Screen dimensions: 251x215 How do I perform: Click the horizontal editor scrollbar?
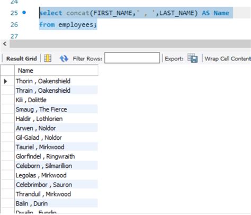point(130,43)
